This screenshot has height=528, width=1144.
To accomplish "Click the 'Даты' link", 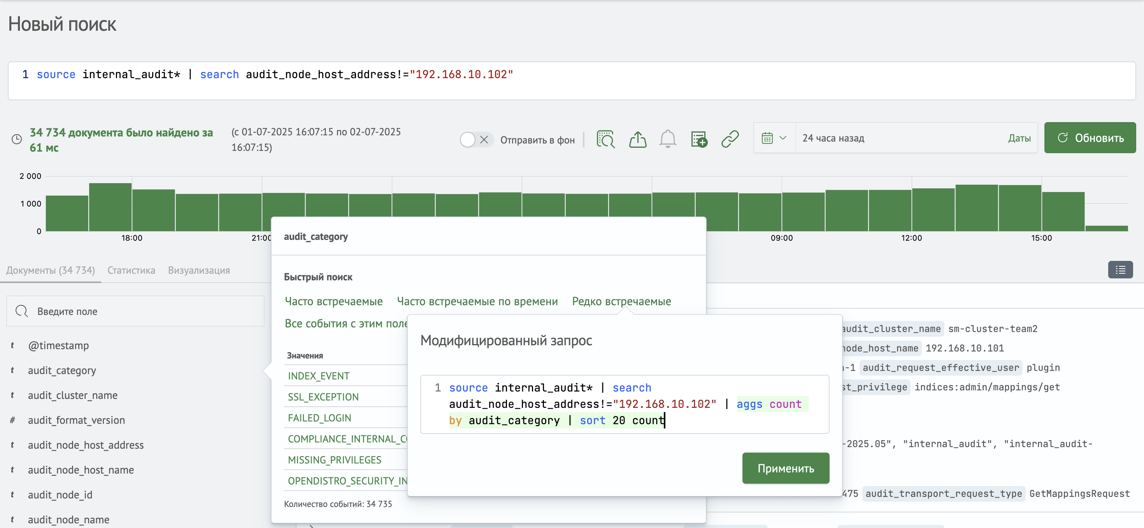I will tap(1019, 138).
